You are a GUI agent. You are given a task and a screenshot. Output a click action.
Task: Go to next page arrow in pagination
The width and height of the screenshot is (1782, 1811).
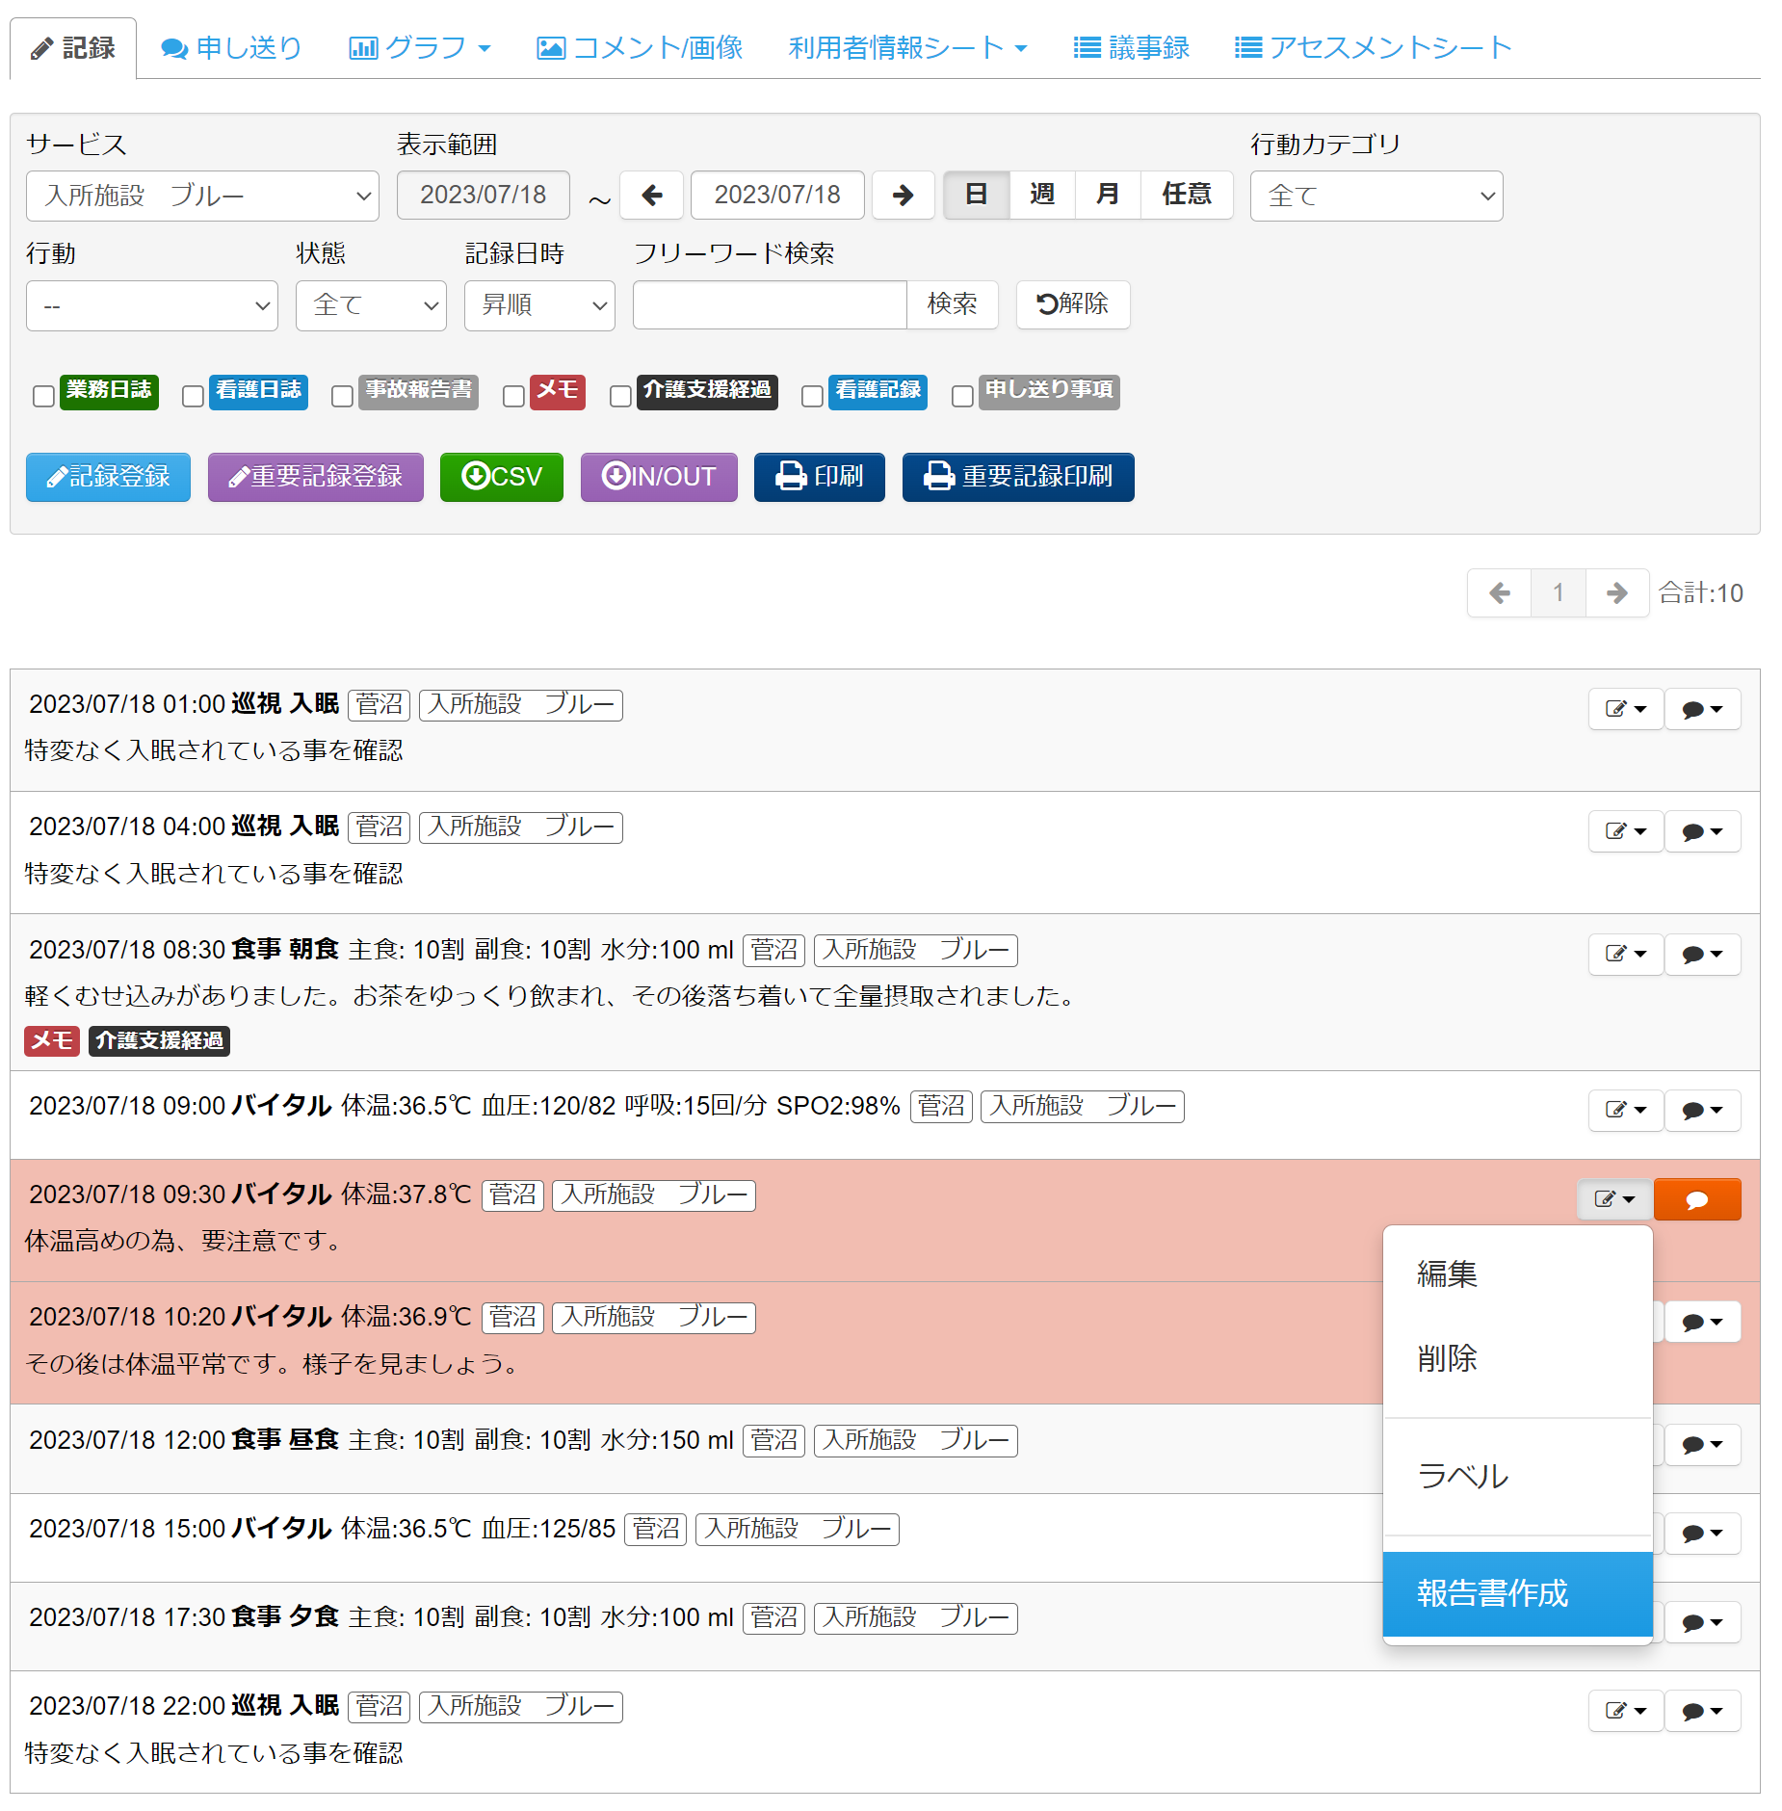pos(1616,593)
